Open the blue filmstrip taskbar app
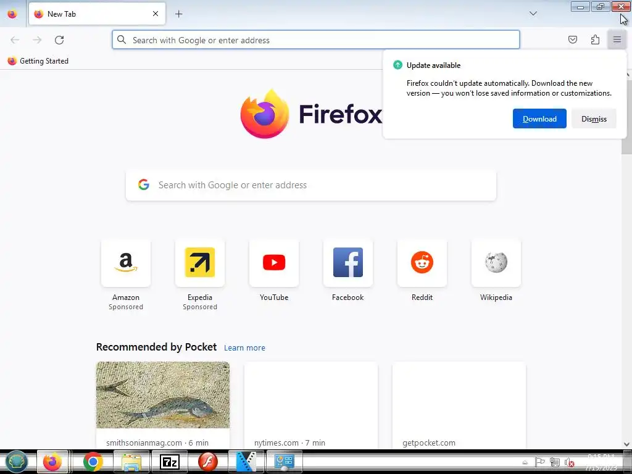Viewport: 632px width, 474px height. pos(246,462)
